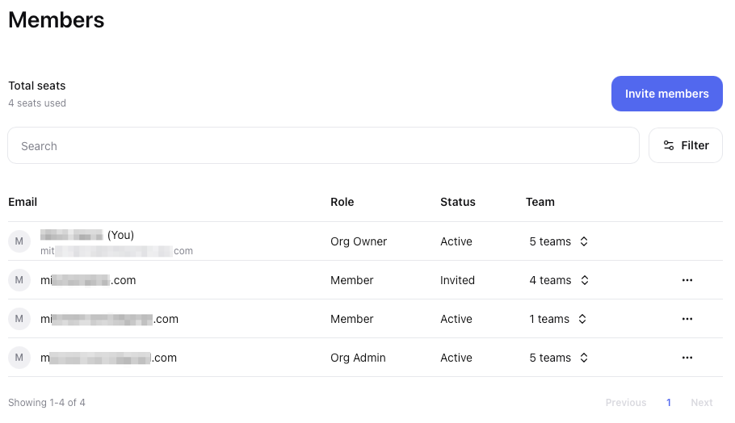Image resolution: width=735 pixels, height=423 pixels.
Task: Click the Org Owner role cell
Action: tap(359, 241)
